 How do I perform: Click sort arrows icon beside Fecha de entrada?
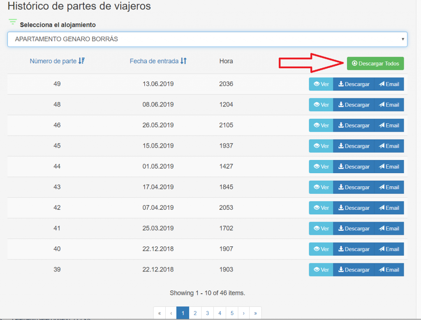pos(183,61)
